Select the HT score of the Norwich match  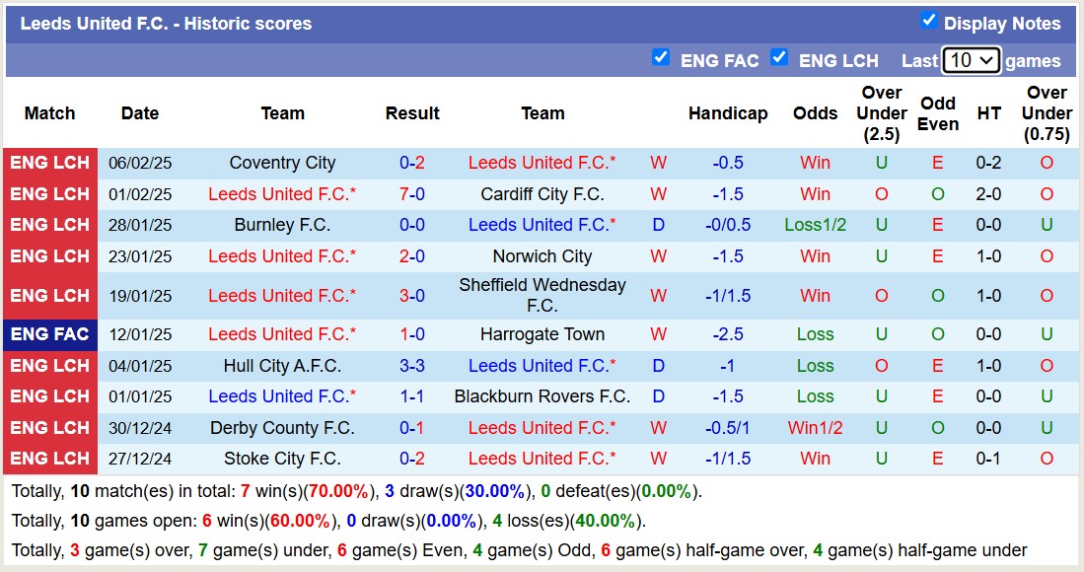point(988,255)
